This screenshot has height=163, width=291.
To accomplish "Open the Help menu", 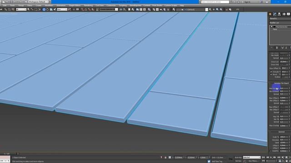I will (x=182, y=5).
